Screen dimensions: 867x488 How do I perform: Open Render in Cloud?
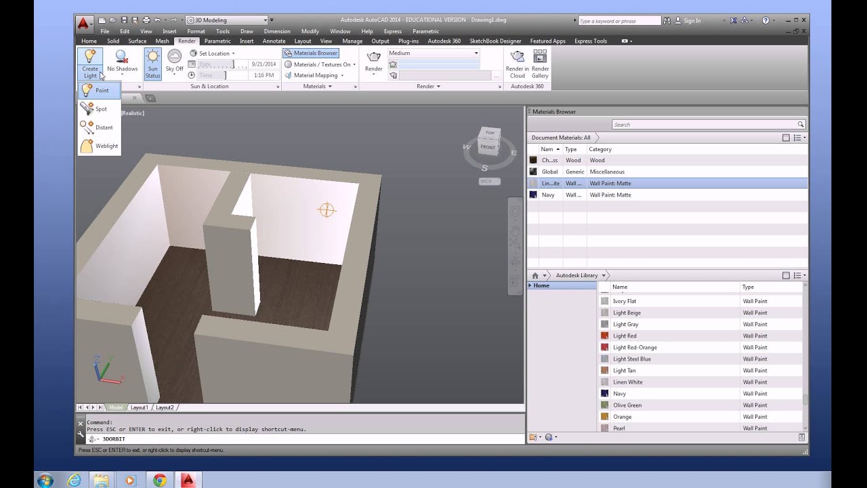[x=517, y=64]
